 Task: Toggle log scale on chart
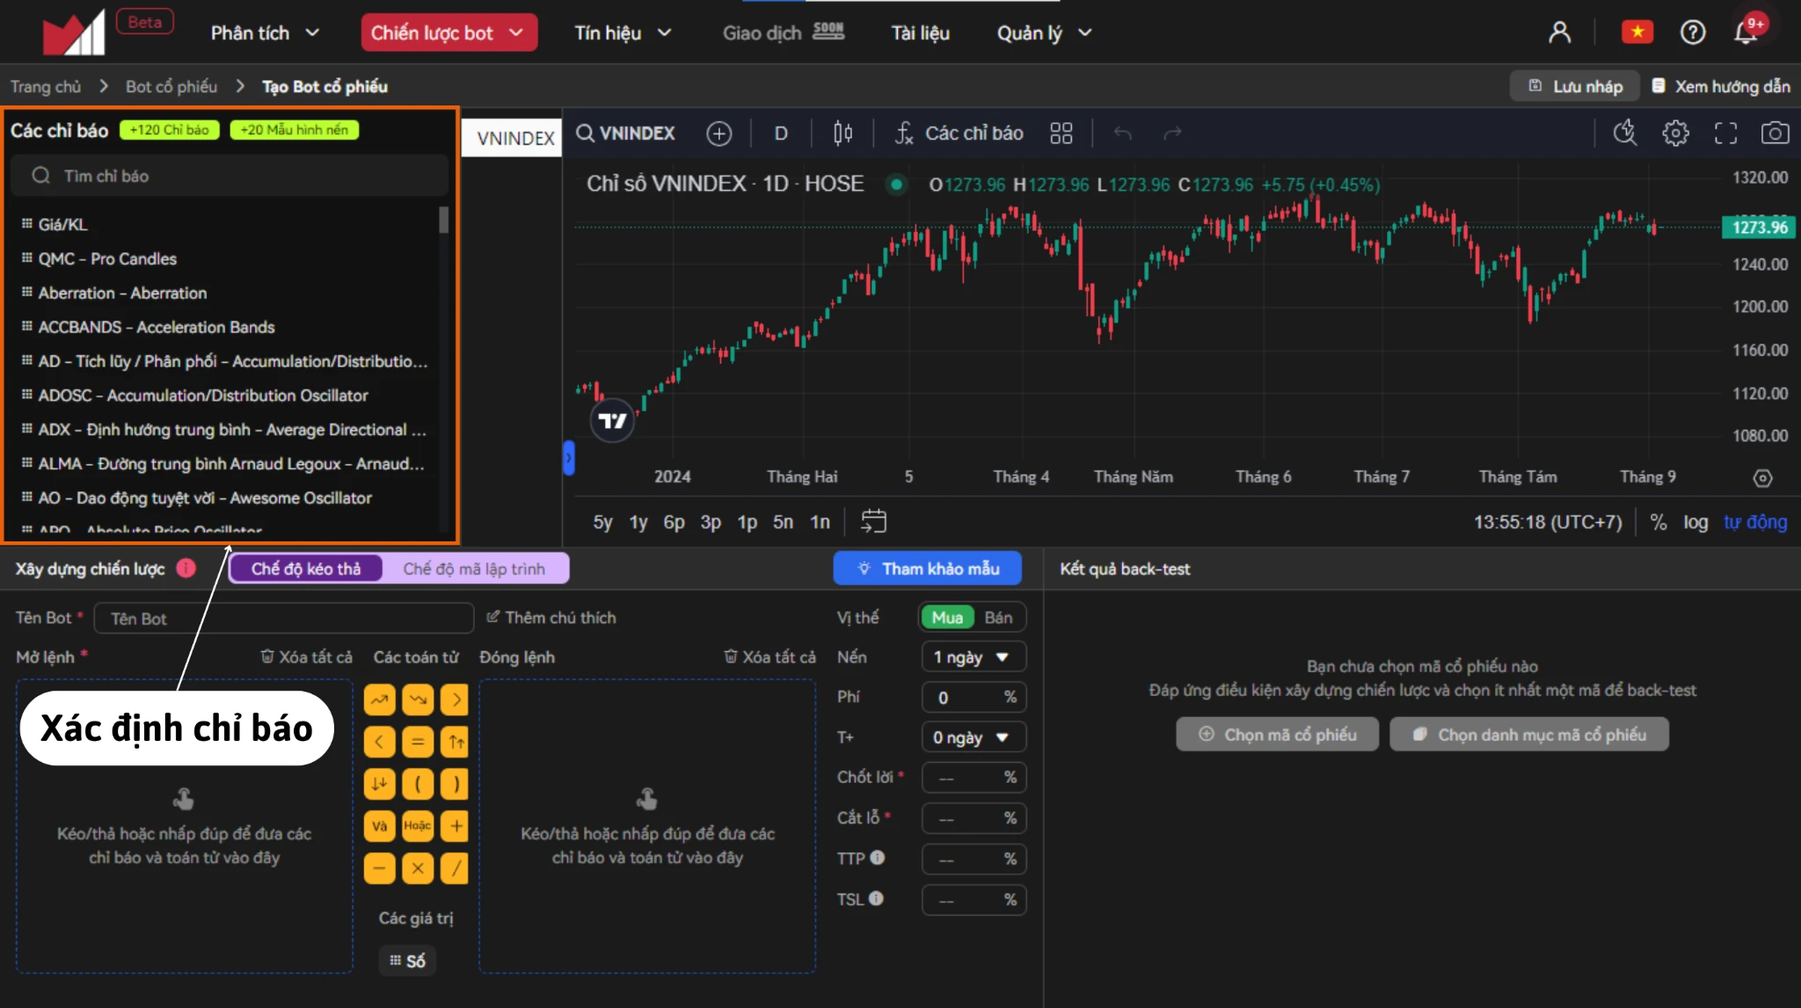point(1695,522)
